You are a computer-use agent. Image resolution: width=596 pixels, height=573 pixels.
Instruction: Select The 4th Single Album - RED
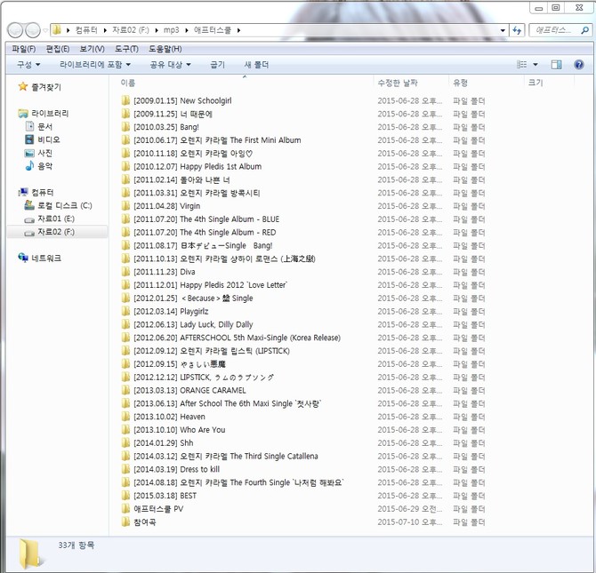click(205, 233)
